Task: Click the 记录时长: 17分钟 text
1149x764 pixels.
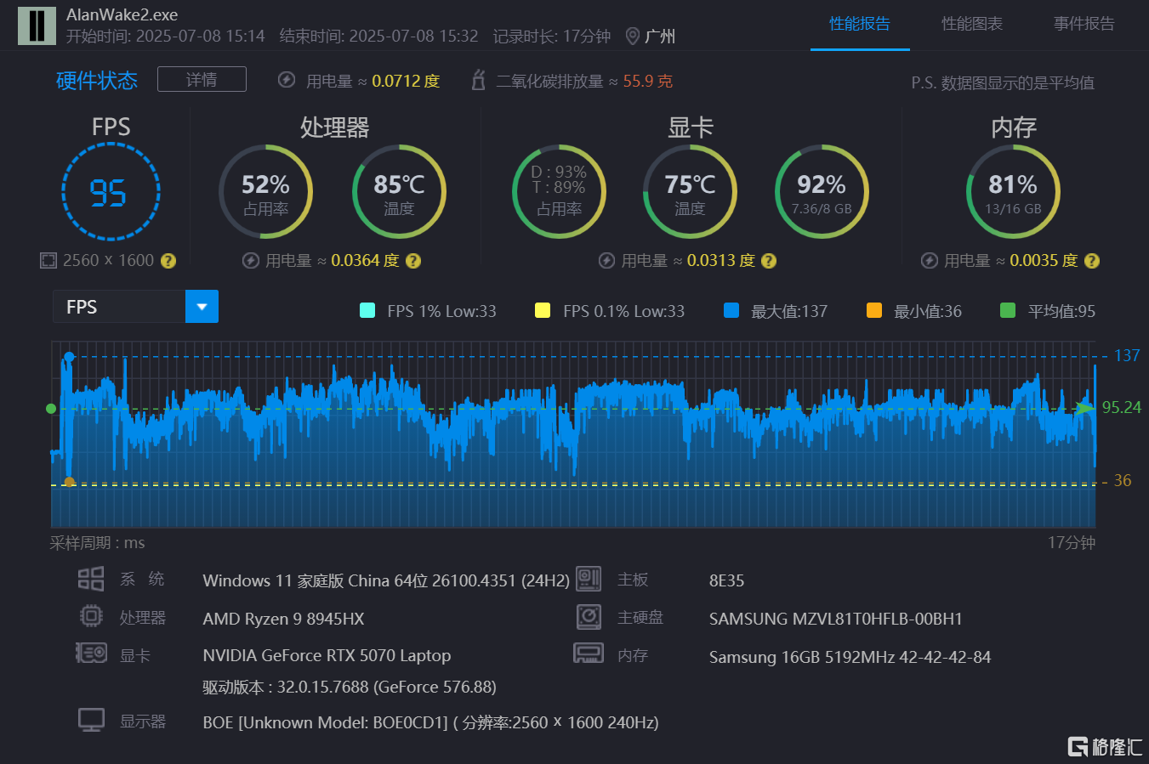Action: point(552,37)
